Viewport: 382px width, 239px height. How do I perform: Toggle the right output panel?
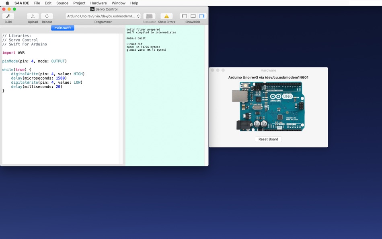[202, 16]
